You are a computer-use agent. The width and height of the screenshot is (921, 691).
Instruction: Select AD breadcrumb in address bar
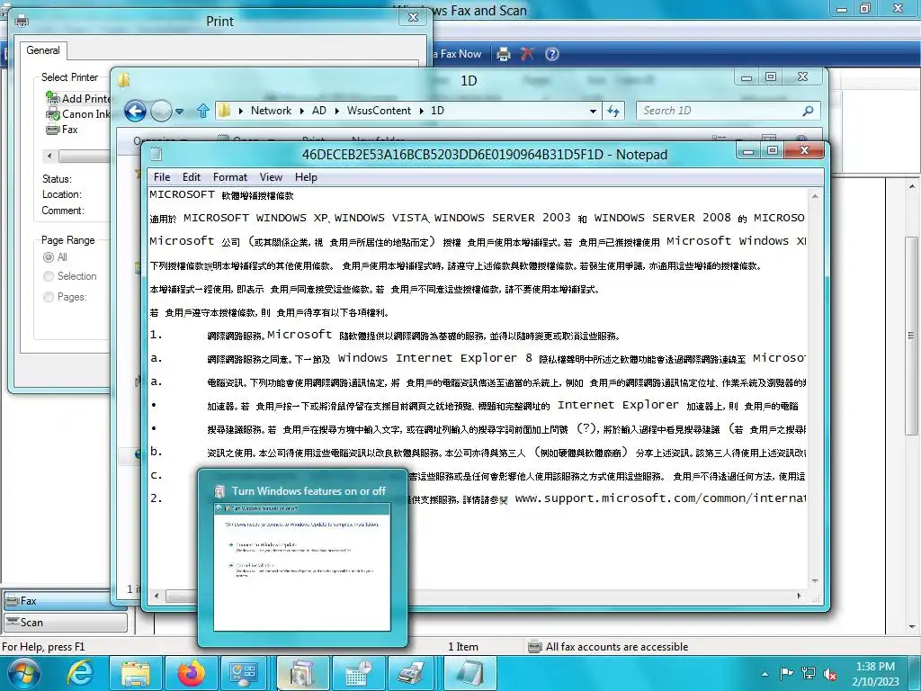point(319,111)
